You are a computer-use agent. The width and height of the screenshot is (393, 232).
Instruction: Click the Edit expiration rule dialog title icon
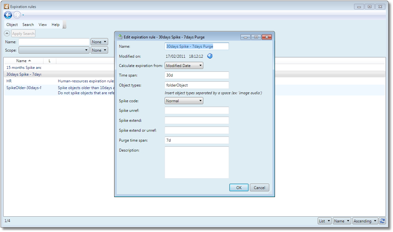pos(121,37)
